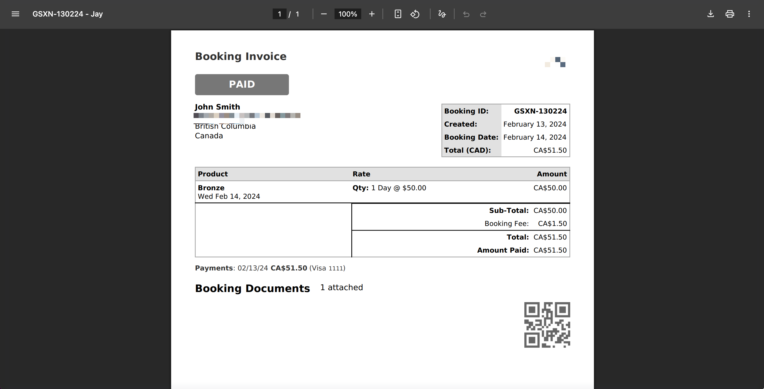Viewport: 764px width, 389px height.
Task: Select the Qty: 1 Day @ $50.00 text
Action: (389, 188)
